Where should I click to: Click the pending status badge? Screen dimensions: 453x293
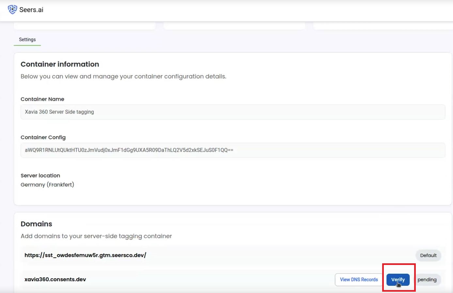click(x=427, y=280)
